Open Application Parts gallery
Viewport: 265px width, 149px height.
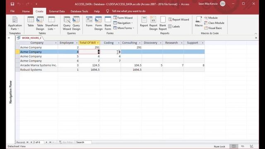point(15,24)
